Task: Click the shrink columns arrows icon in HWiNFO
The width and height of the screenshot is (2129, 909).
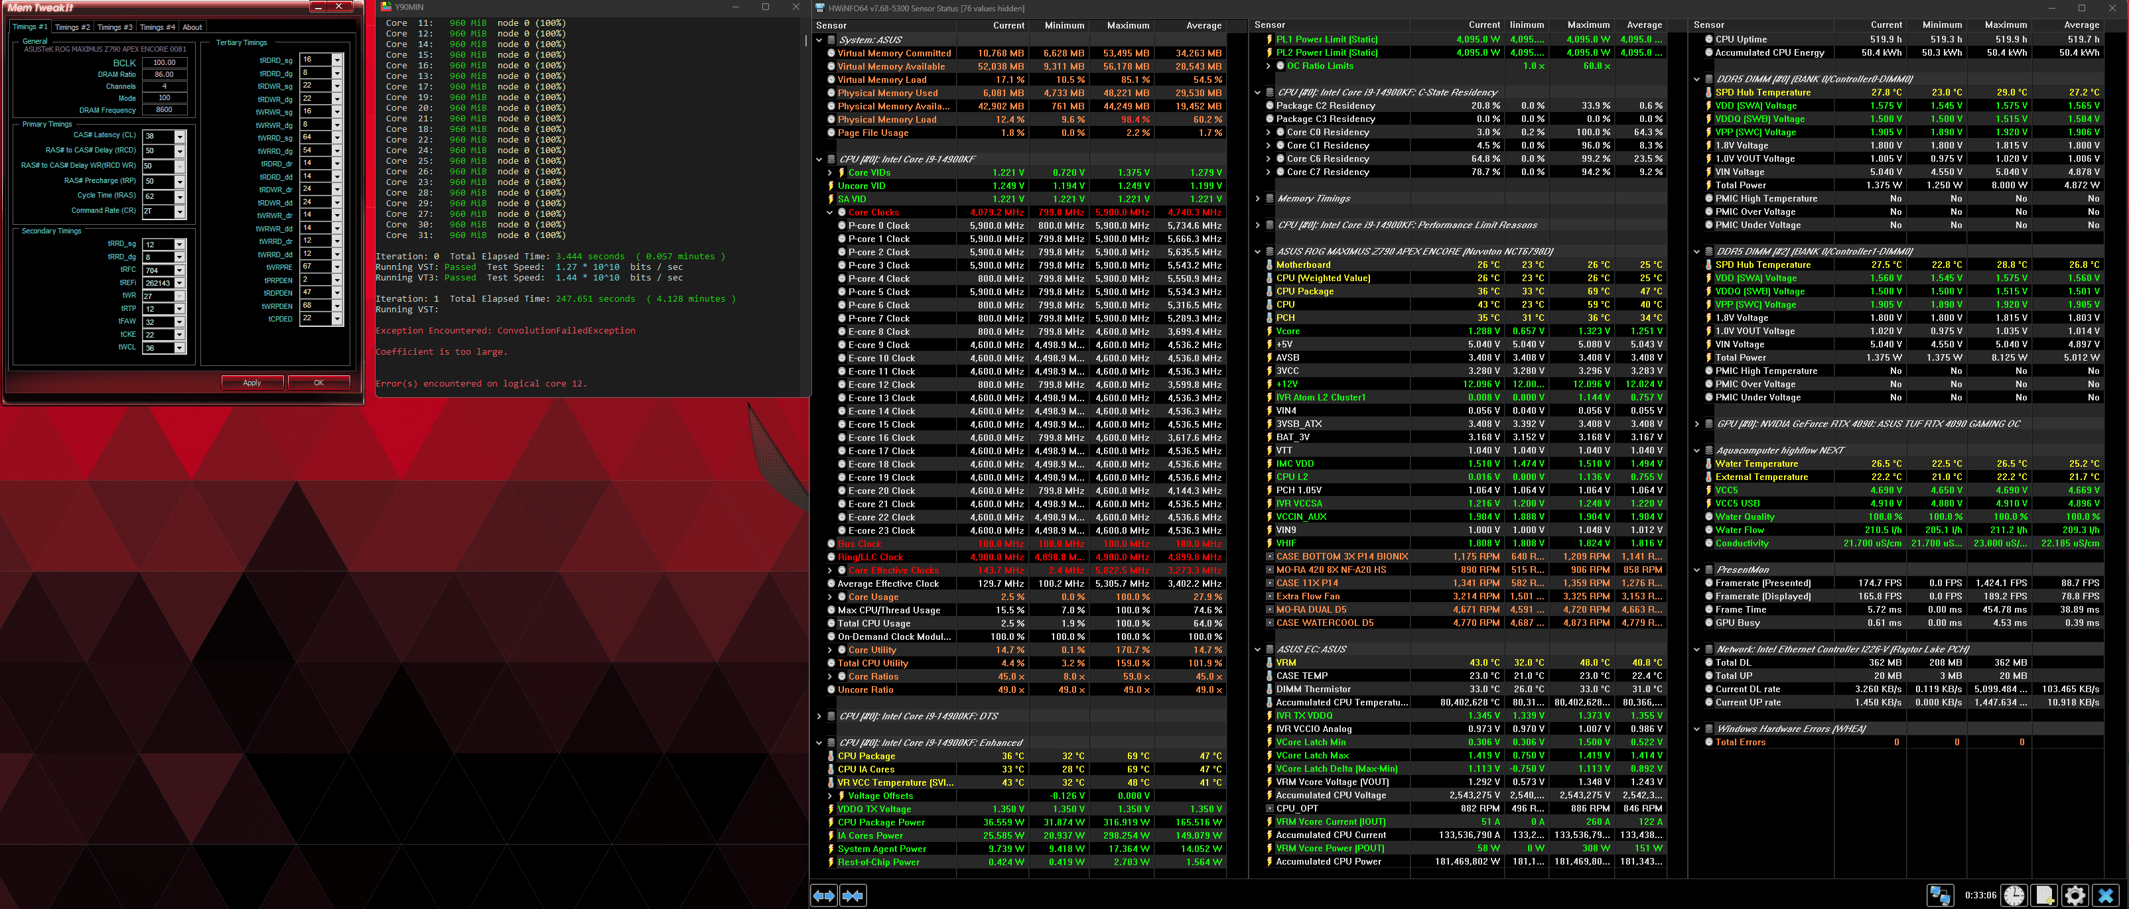Action: click(x=853, y=895)
